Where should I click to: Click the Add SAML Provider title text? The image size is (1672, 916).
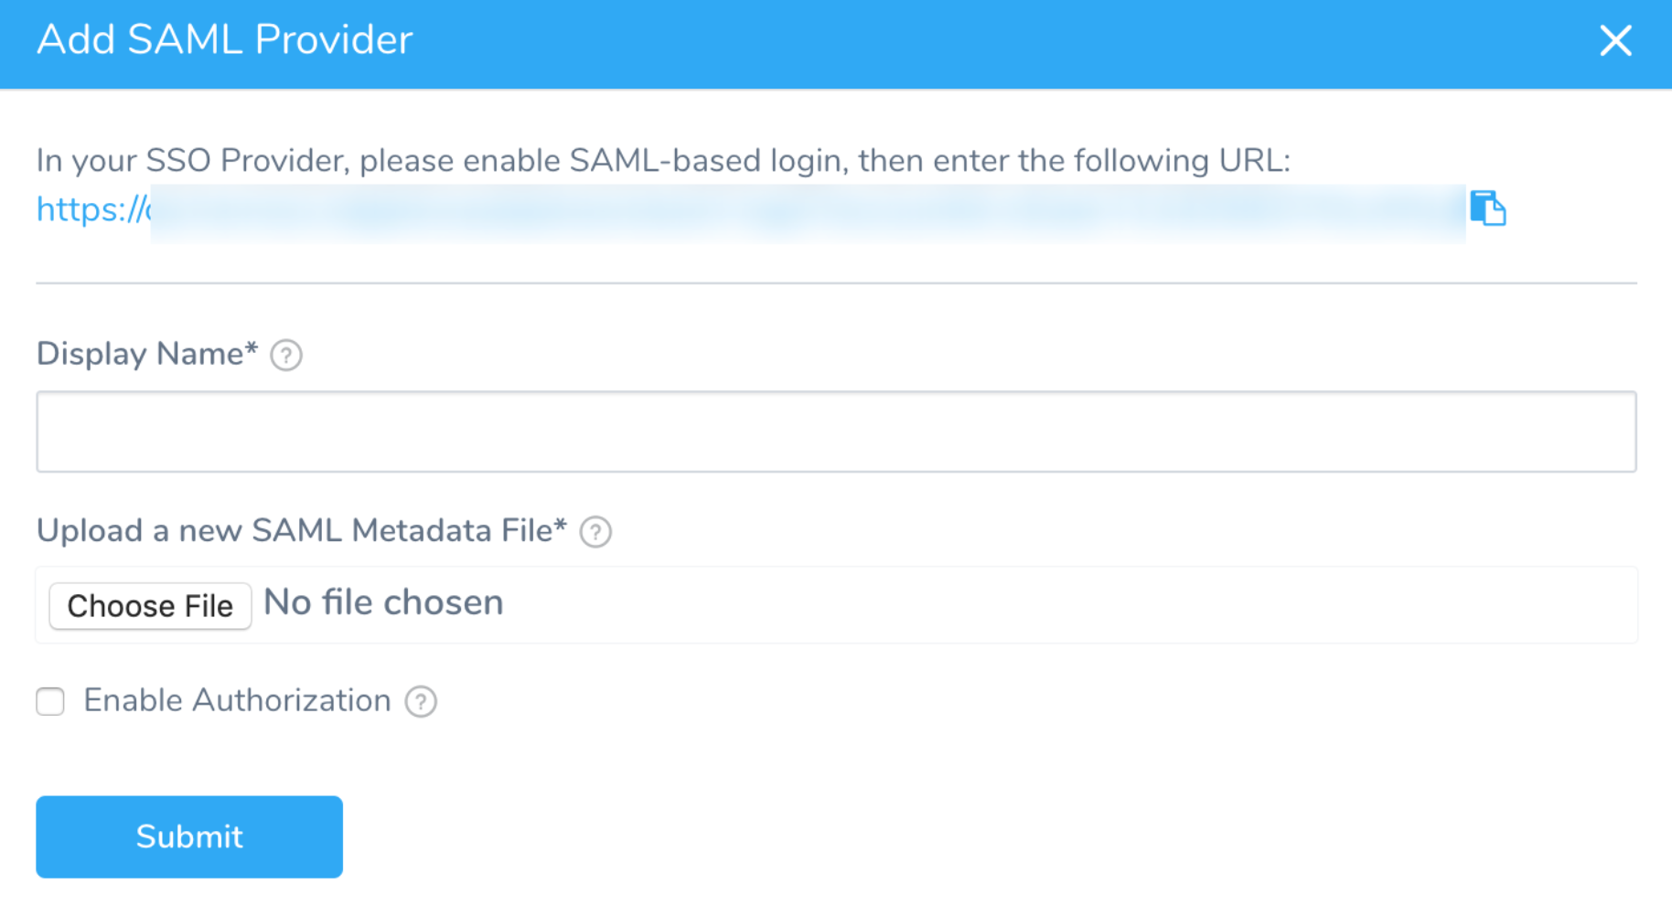pyautogui.click(x=225, y=40)
